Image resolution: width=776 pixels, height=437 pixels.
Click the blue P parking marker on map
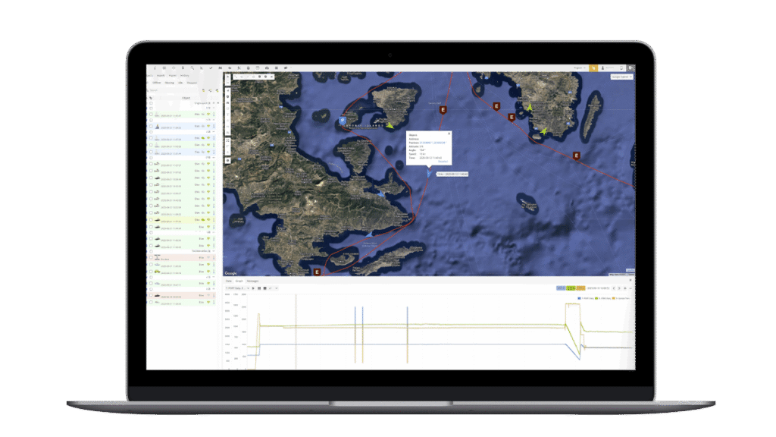tap(343, 120)
